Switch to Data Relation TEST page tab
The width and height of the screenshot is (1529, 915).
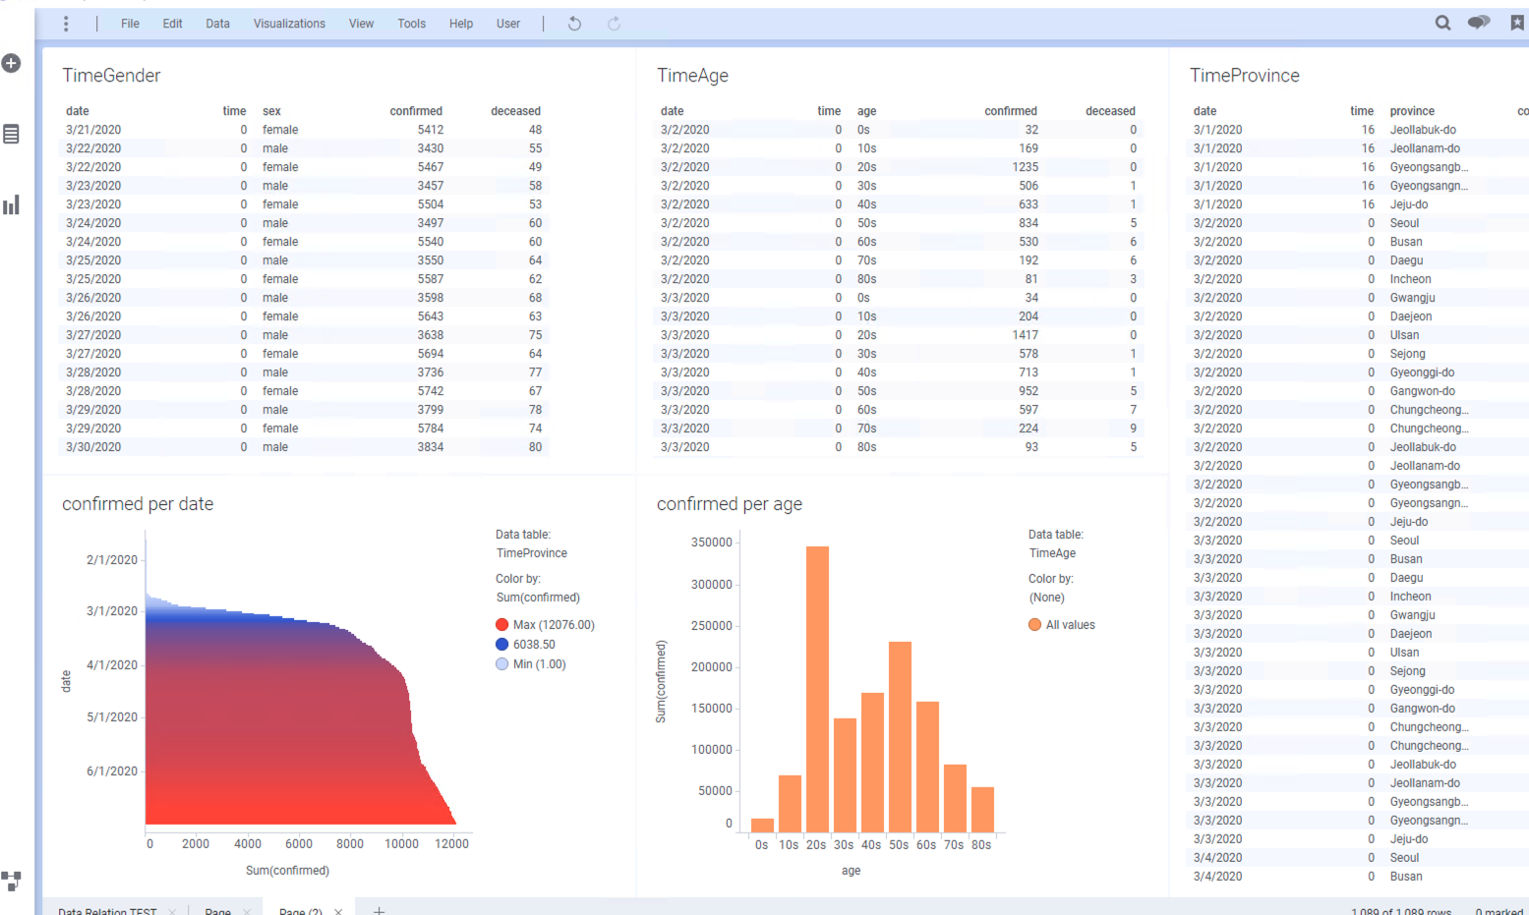point(107,911)
